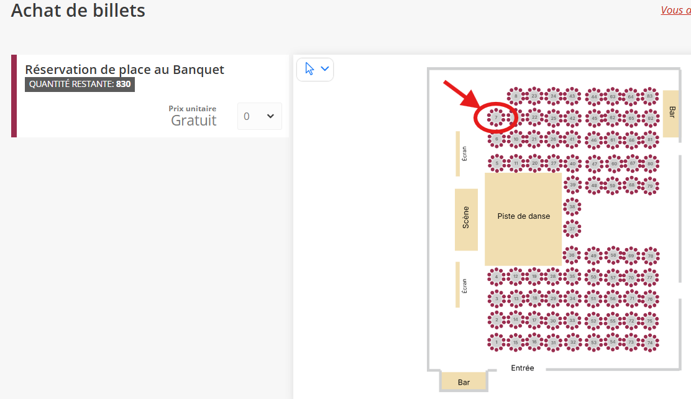Select table 44 in top row
Viewport: 691px width, 399px height.
tap(593, 96)
